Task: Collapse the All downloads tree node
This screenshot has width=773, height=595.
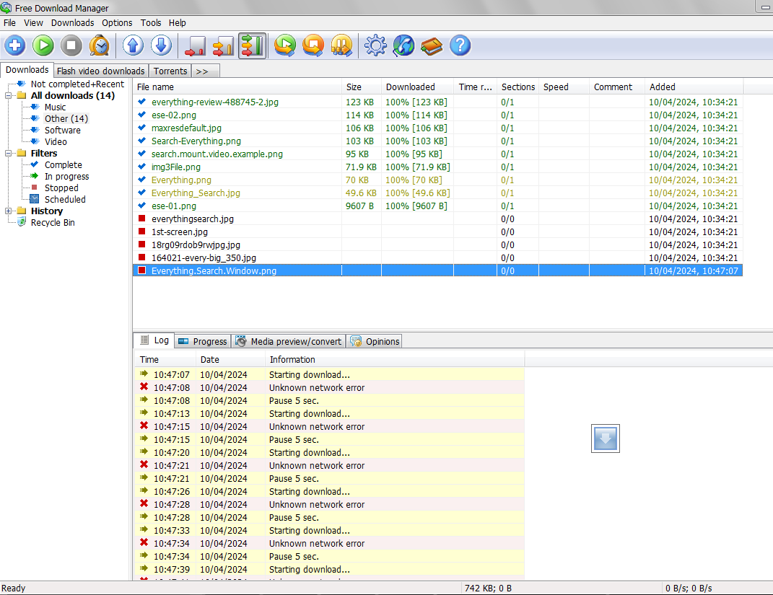Action: click(x=9, y=96)
